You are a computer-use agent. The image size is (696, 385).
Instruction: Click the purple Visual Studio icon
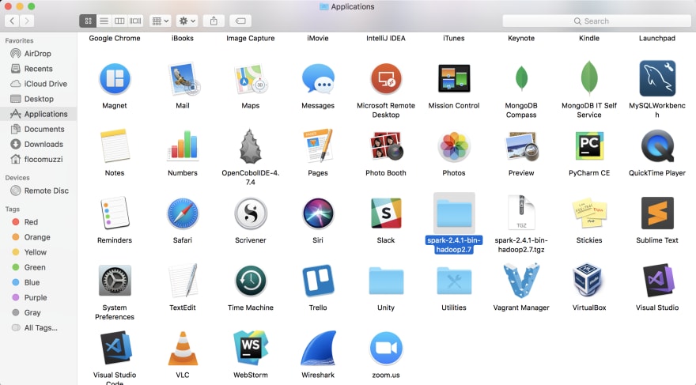657,281
